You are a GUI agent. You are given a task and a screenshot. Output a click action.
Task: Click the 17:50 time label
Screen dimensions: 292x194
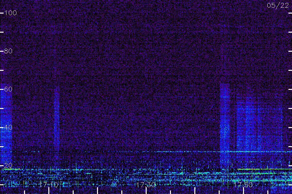[243, 185]
